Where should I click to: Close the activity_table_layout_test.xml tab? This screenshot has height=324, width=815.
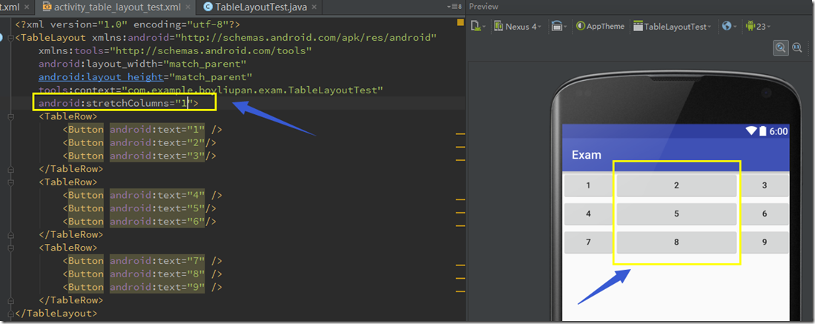tap(189, 7)
